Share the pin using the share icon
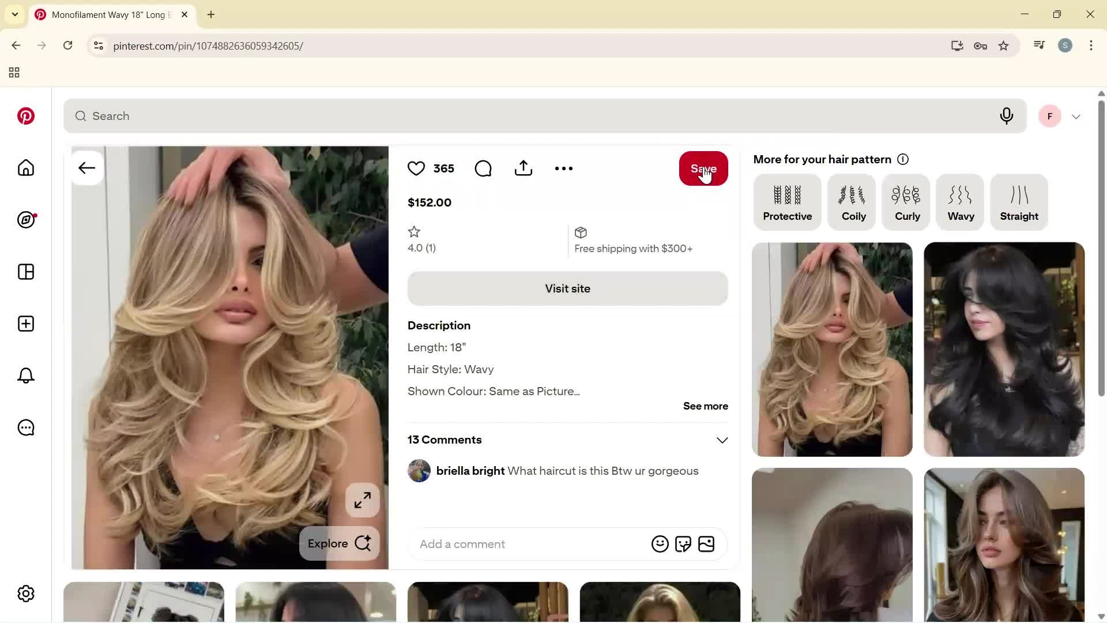The height and width of the screenshot is (623, 1107). 524,168
